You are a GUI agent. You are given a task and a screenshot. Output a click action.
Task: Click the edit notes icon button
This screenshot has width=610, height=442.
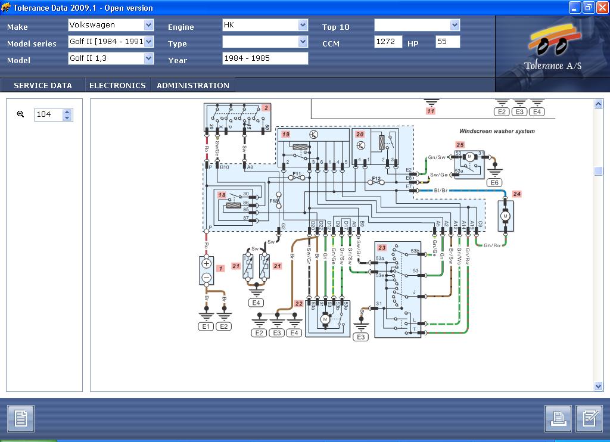pyautogui.click(x=589, y=419)
